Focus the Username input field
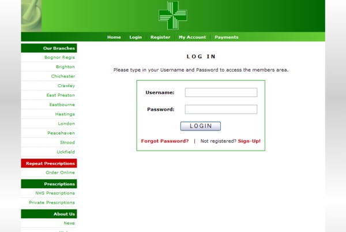This screenshot has height=232, width=346. 221,92
